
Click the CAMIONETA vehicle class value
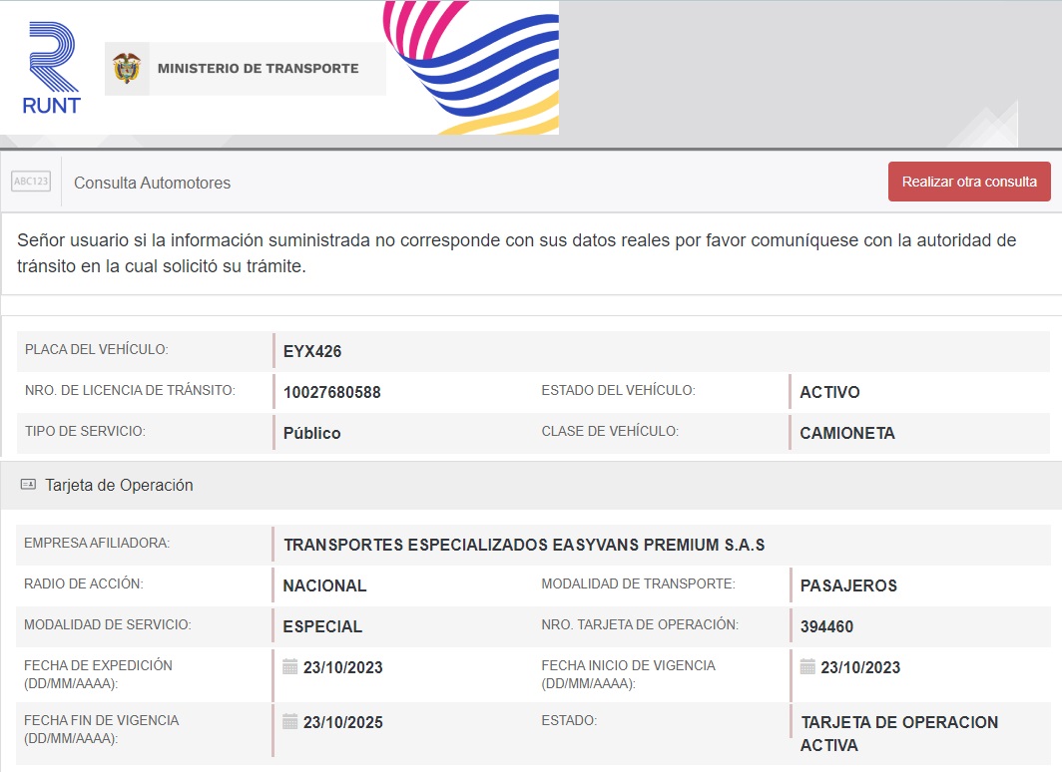(x=846, y=433)
